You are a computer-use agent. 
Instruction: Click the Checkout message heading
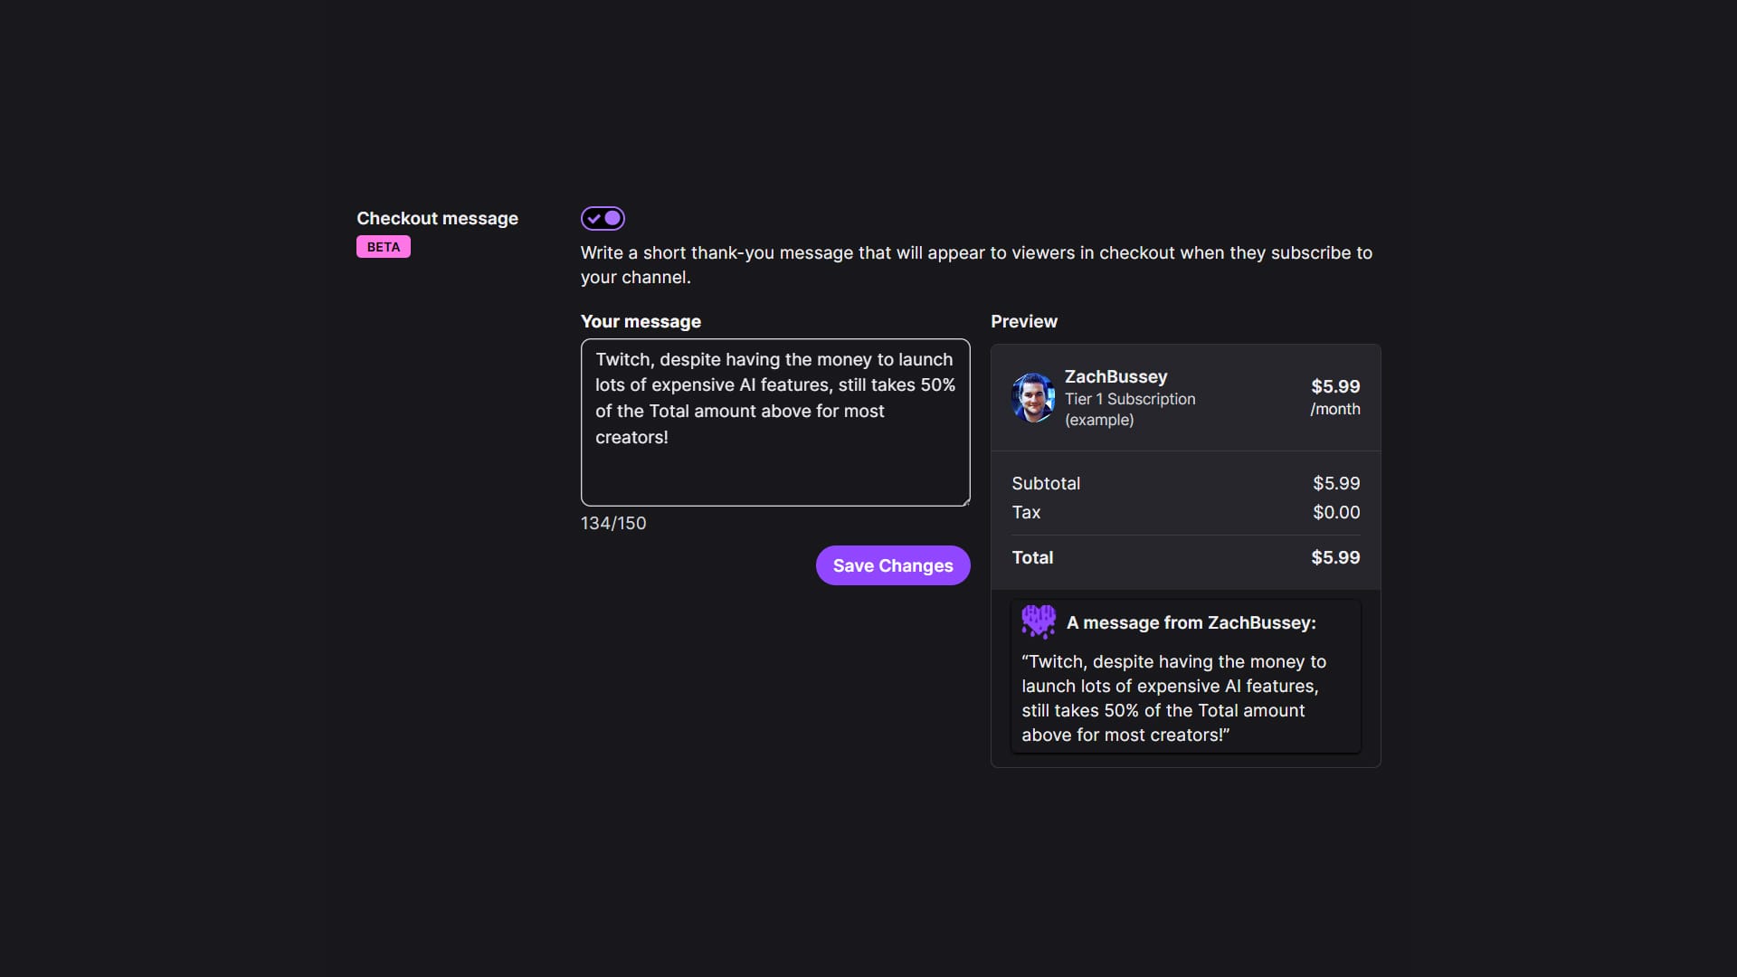(437, 218)
